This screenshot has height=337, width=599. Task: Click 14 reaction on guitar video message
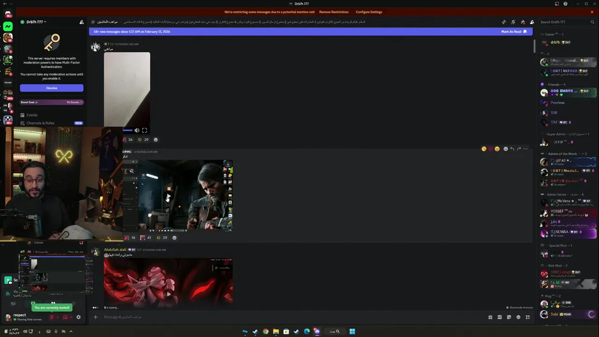130,238
